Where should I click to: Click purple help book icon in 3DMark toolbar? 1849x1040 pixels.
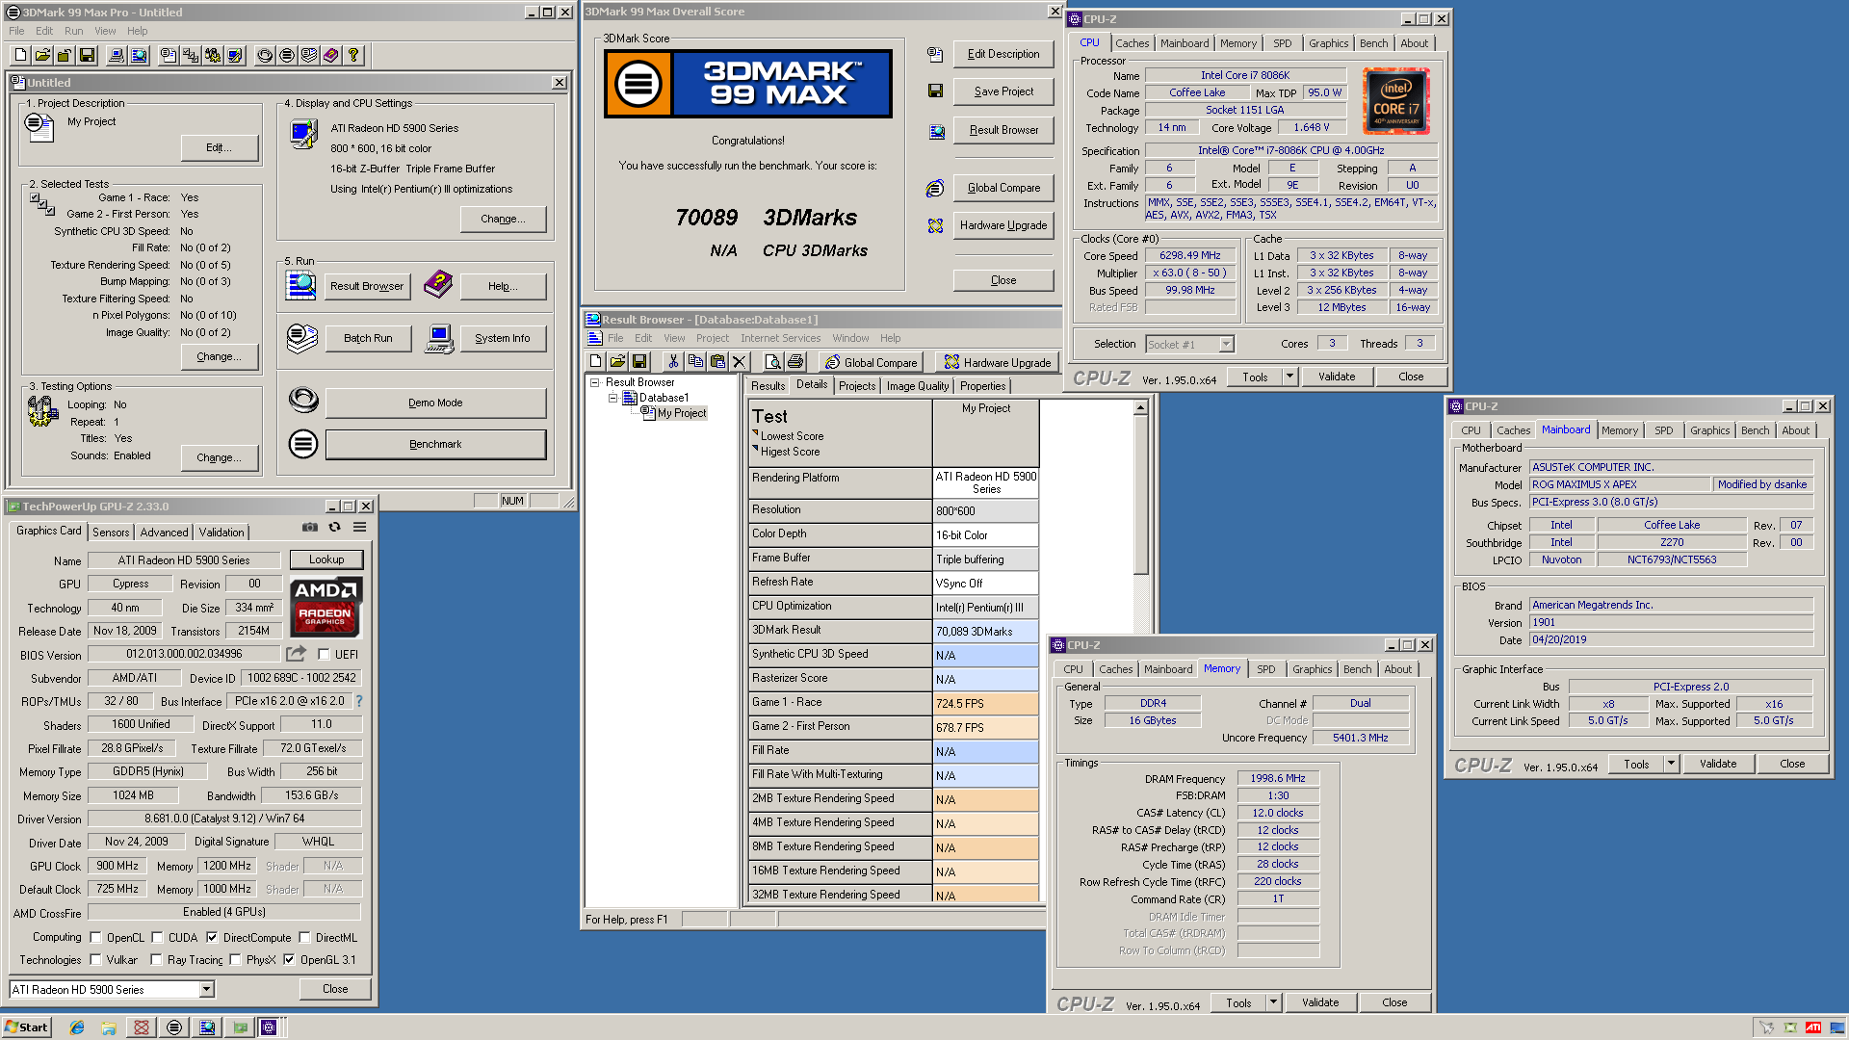[331, 56]
